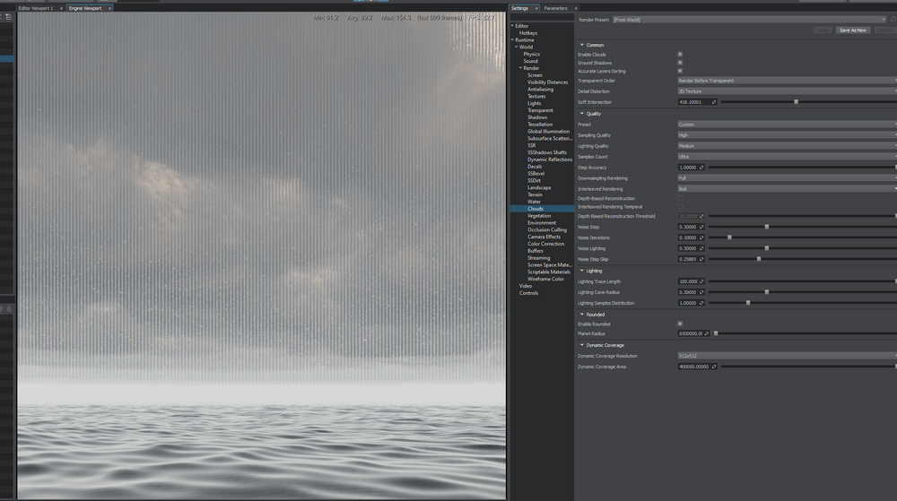This screenshot has height=501, width=897.
Task: Select Water render settings
Action: click(x=534, y=202)
